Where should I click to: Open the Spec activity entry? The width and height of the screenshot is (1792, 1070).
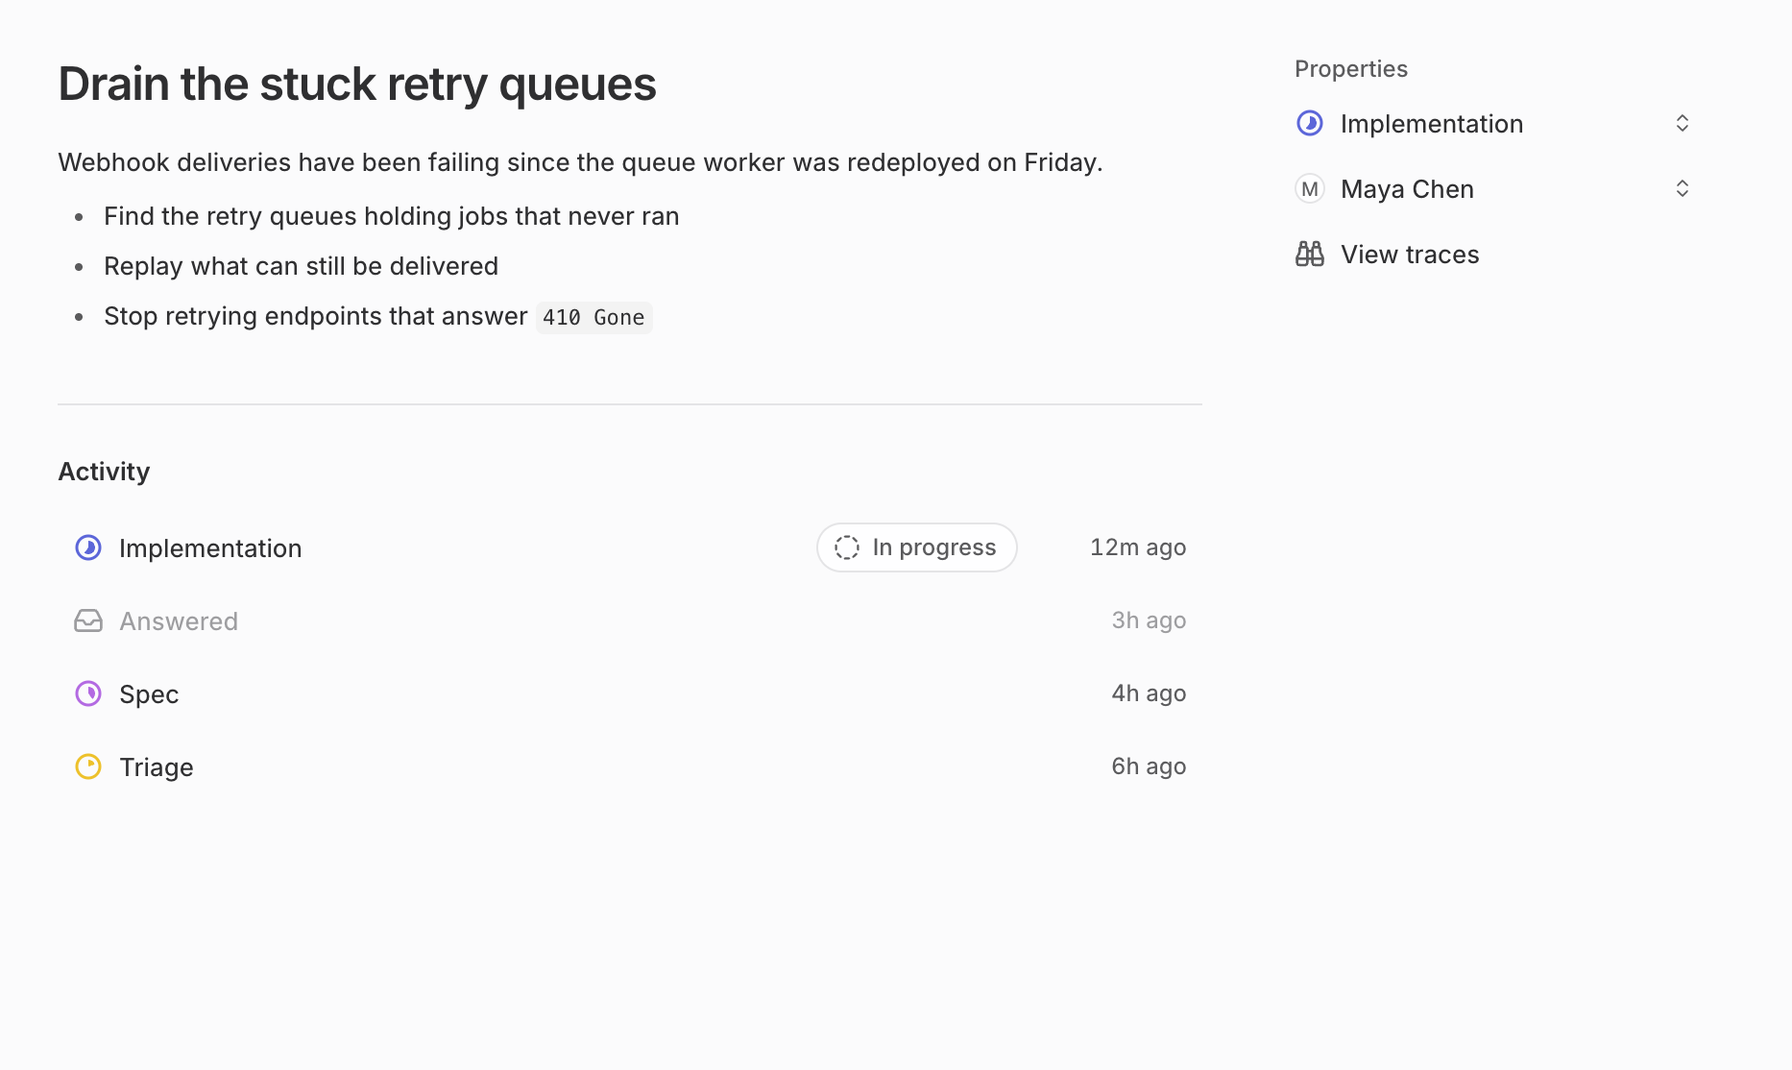click(630, 693)
